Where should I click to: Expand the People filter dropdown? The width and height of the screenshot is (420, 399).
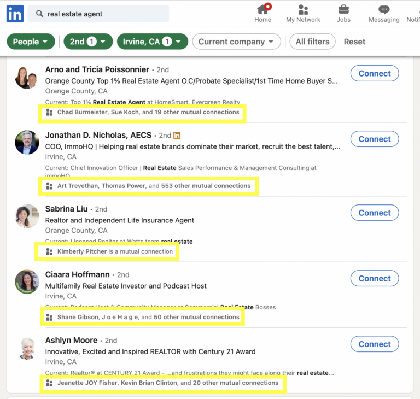31,42
